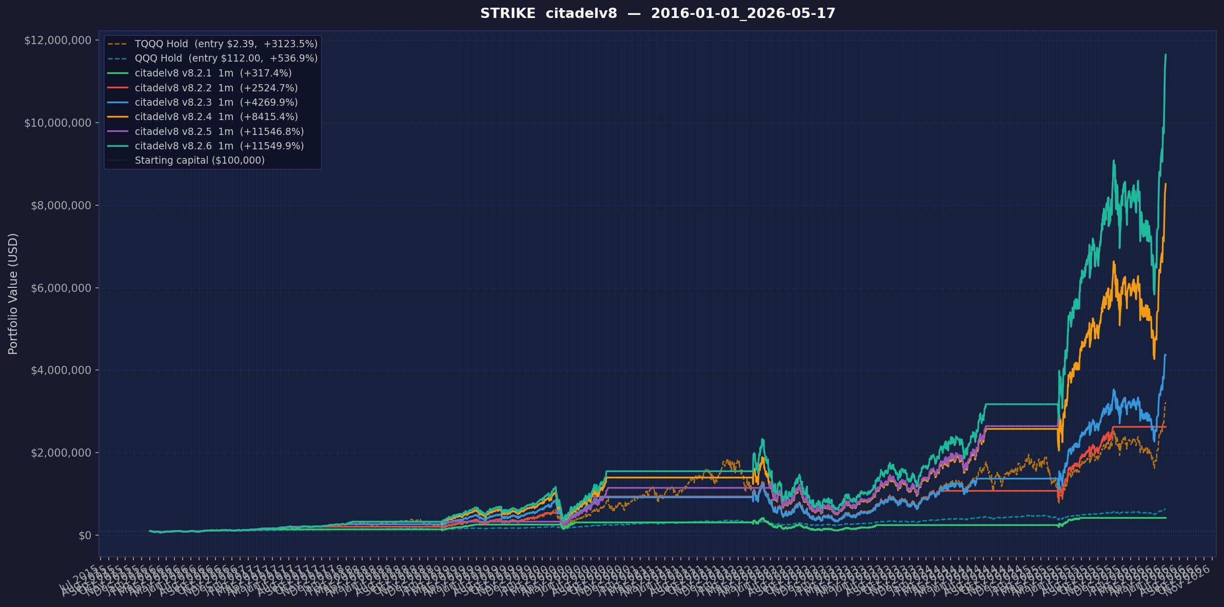Viewport: 1224px width, 607px height.
Task: Click the Portfolio Value (USD) axis title
Action: (x=13, y=293)
